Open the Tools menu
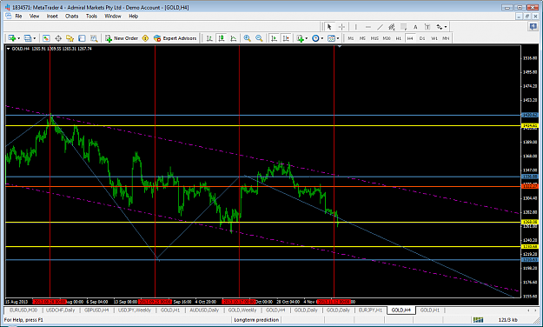This screenshot has width=543, height=327. pyautogui.click(x=91, y=16)
